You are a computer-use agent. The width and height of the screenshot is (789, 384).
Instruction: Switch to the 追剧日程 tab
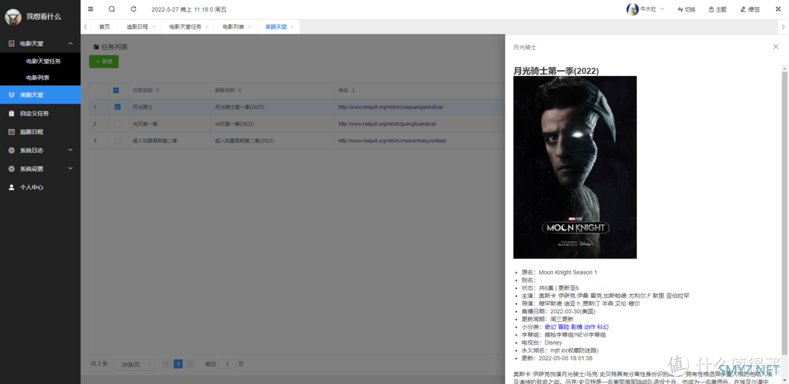point(137,27)
